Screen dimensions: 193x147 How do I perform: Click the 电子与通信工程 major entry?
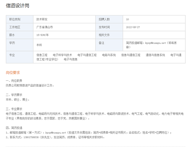click(x=87, y=55)
